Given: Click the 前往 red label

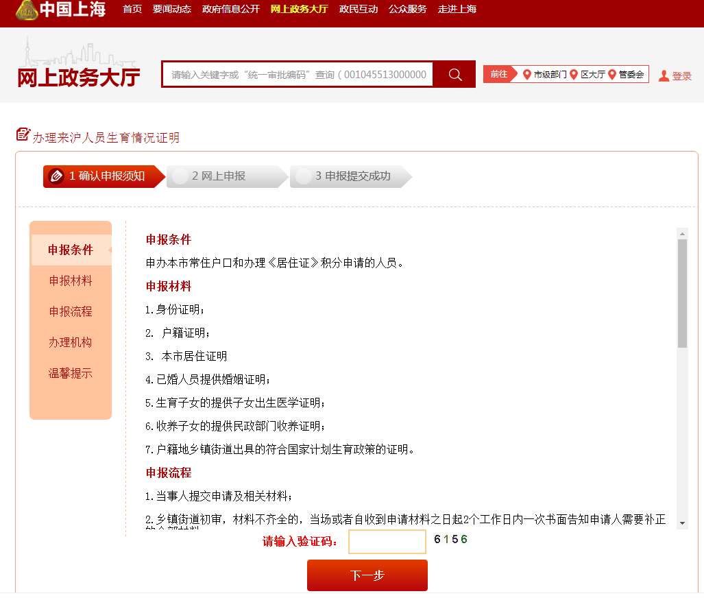Looking at the screenshot, I should 499,74.
